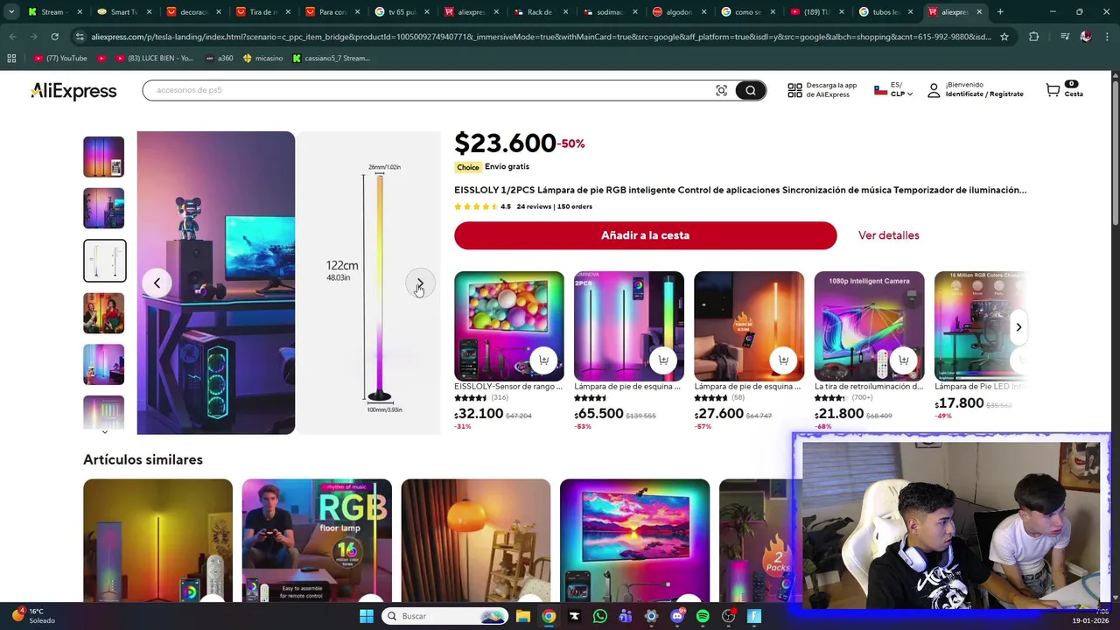The width and height of the screenshot is (1120, 630).
Task: Open the Chrome tab list dropdown
Action: coord(10,12)
